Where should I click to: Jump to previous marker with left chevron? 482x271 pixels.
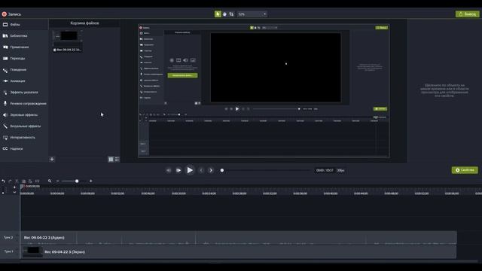click(x=201, y=170)
